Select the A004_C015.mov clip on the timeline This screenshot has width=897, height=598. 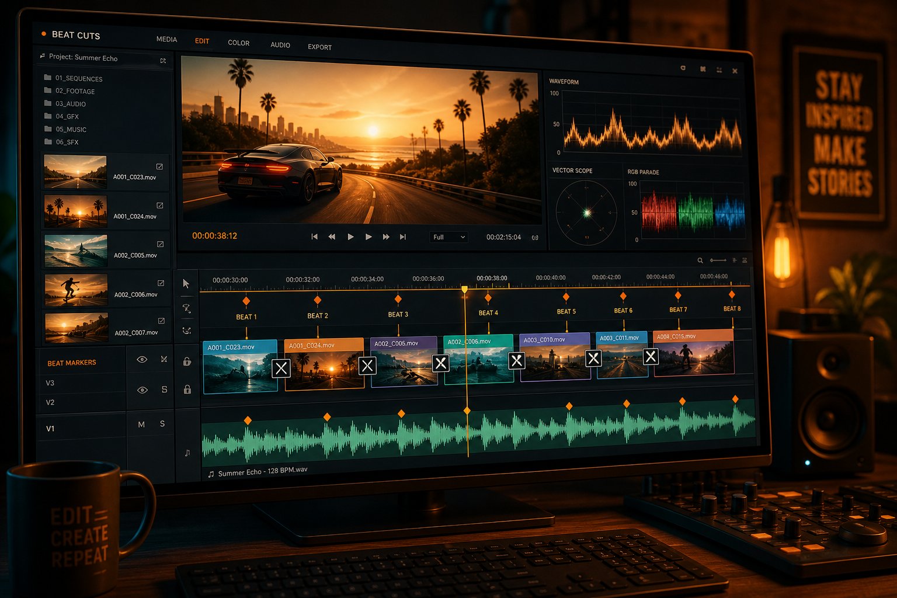[x=693, y=353]
